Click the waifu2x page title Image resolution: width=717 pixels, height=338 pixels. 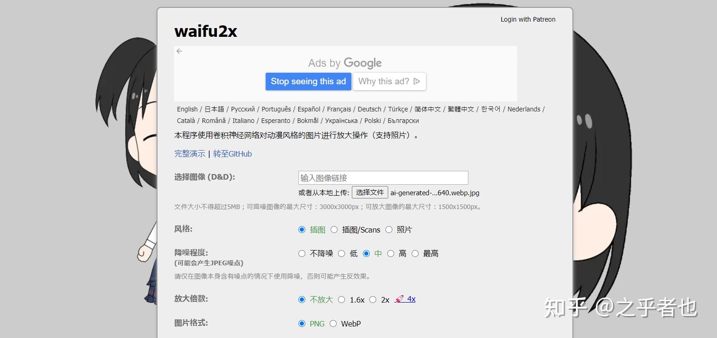205,31
